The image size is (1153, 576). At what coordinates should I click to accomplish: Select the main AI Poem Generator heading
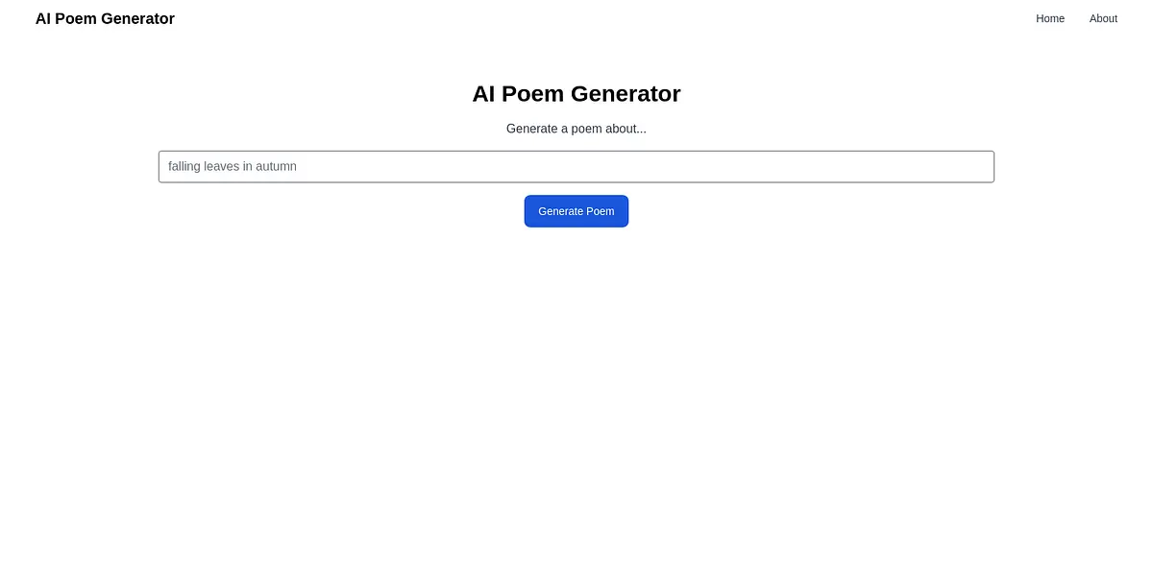(576, 94)
